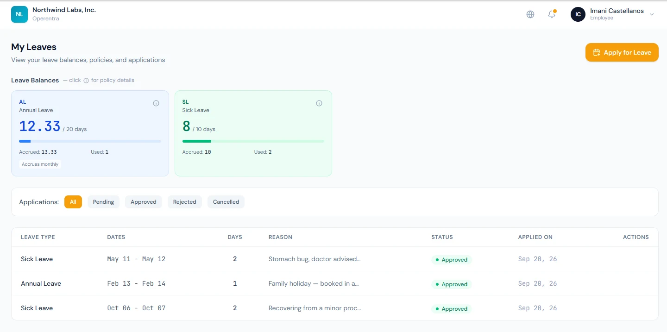Select the Oct 06 - Oct 07 date cell
This screenshot has height=332, width=667.
pyautogui.click(x=136, y=308)
